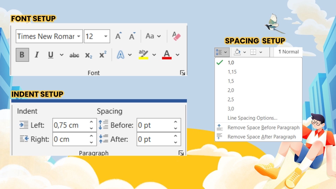Select 1,5 line spacing
336x189 pixels.
(231, 81)
